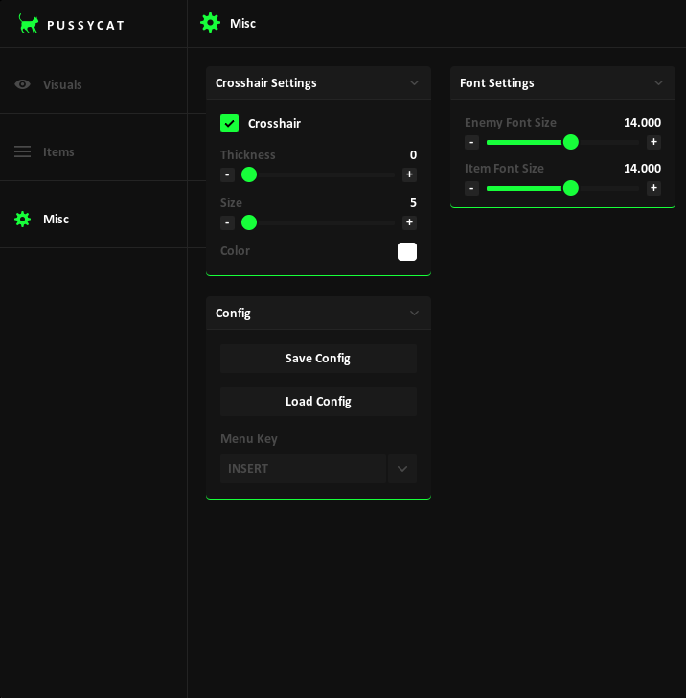Collapse the Config panel

point(414,313)
